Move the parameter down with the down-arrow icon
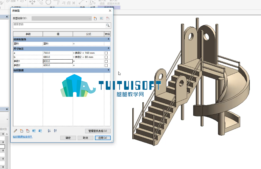Screen dimensions: 261x169 [x=40, y=131]
